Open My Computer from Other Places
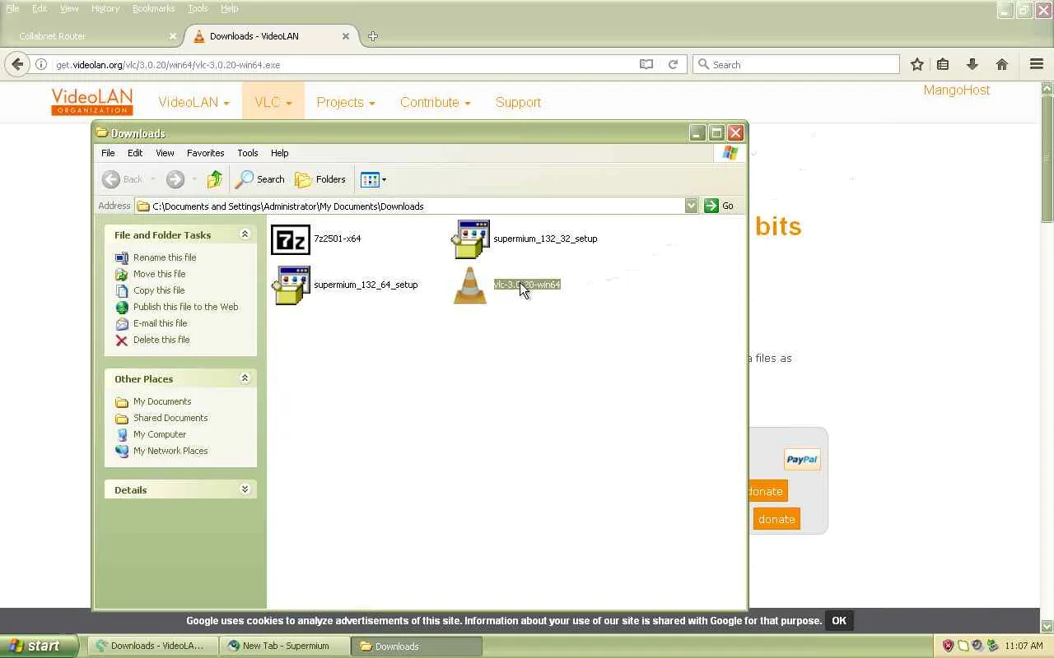The width and height of the screenshot is (1054, 658). click(160, 434)
